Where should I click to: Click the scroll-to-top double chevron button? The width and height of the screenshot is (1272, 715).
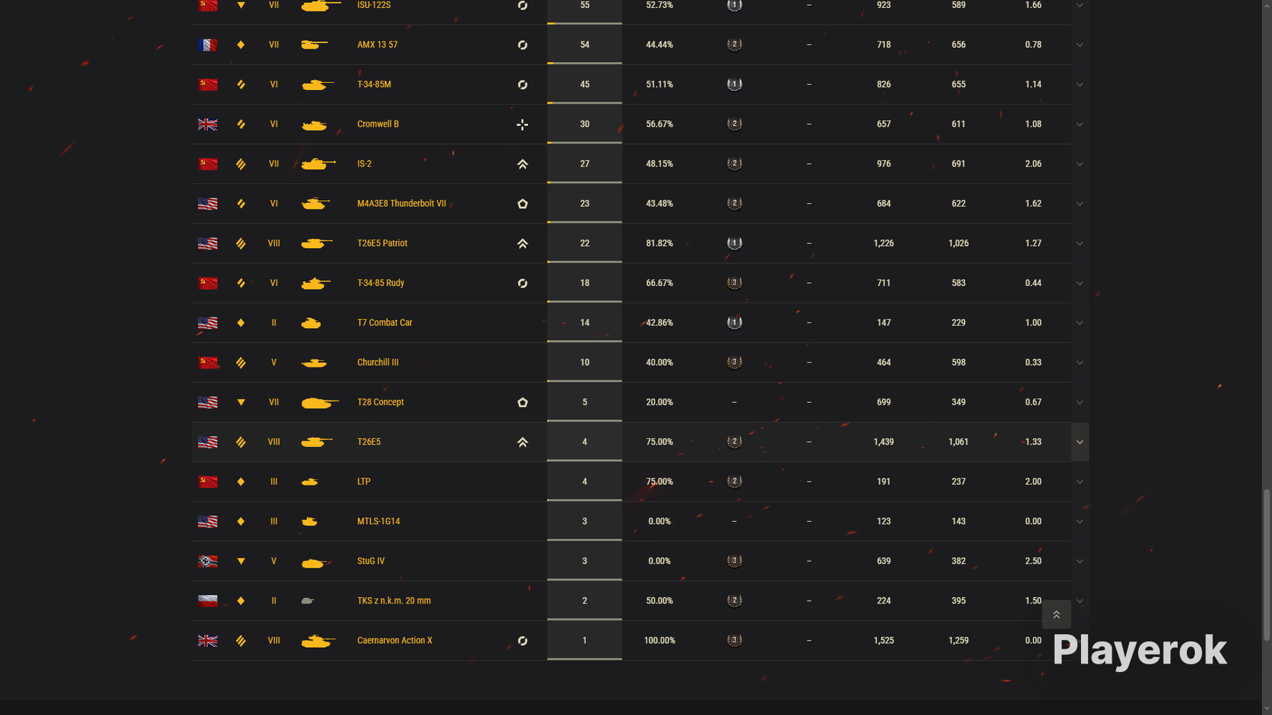1056,614
